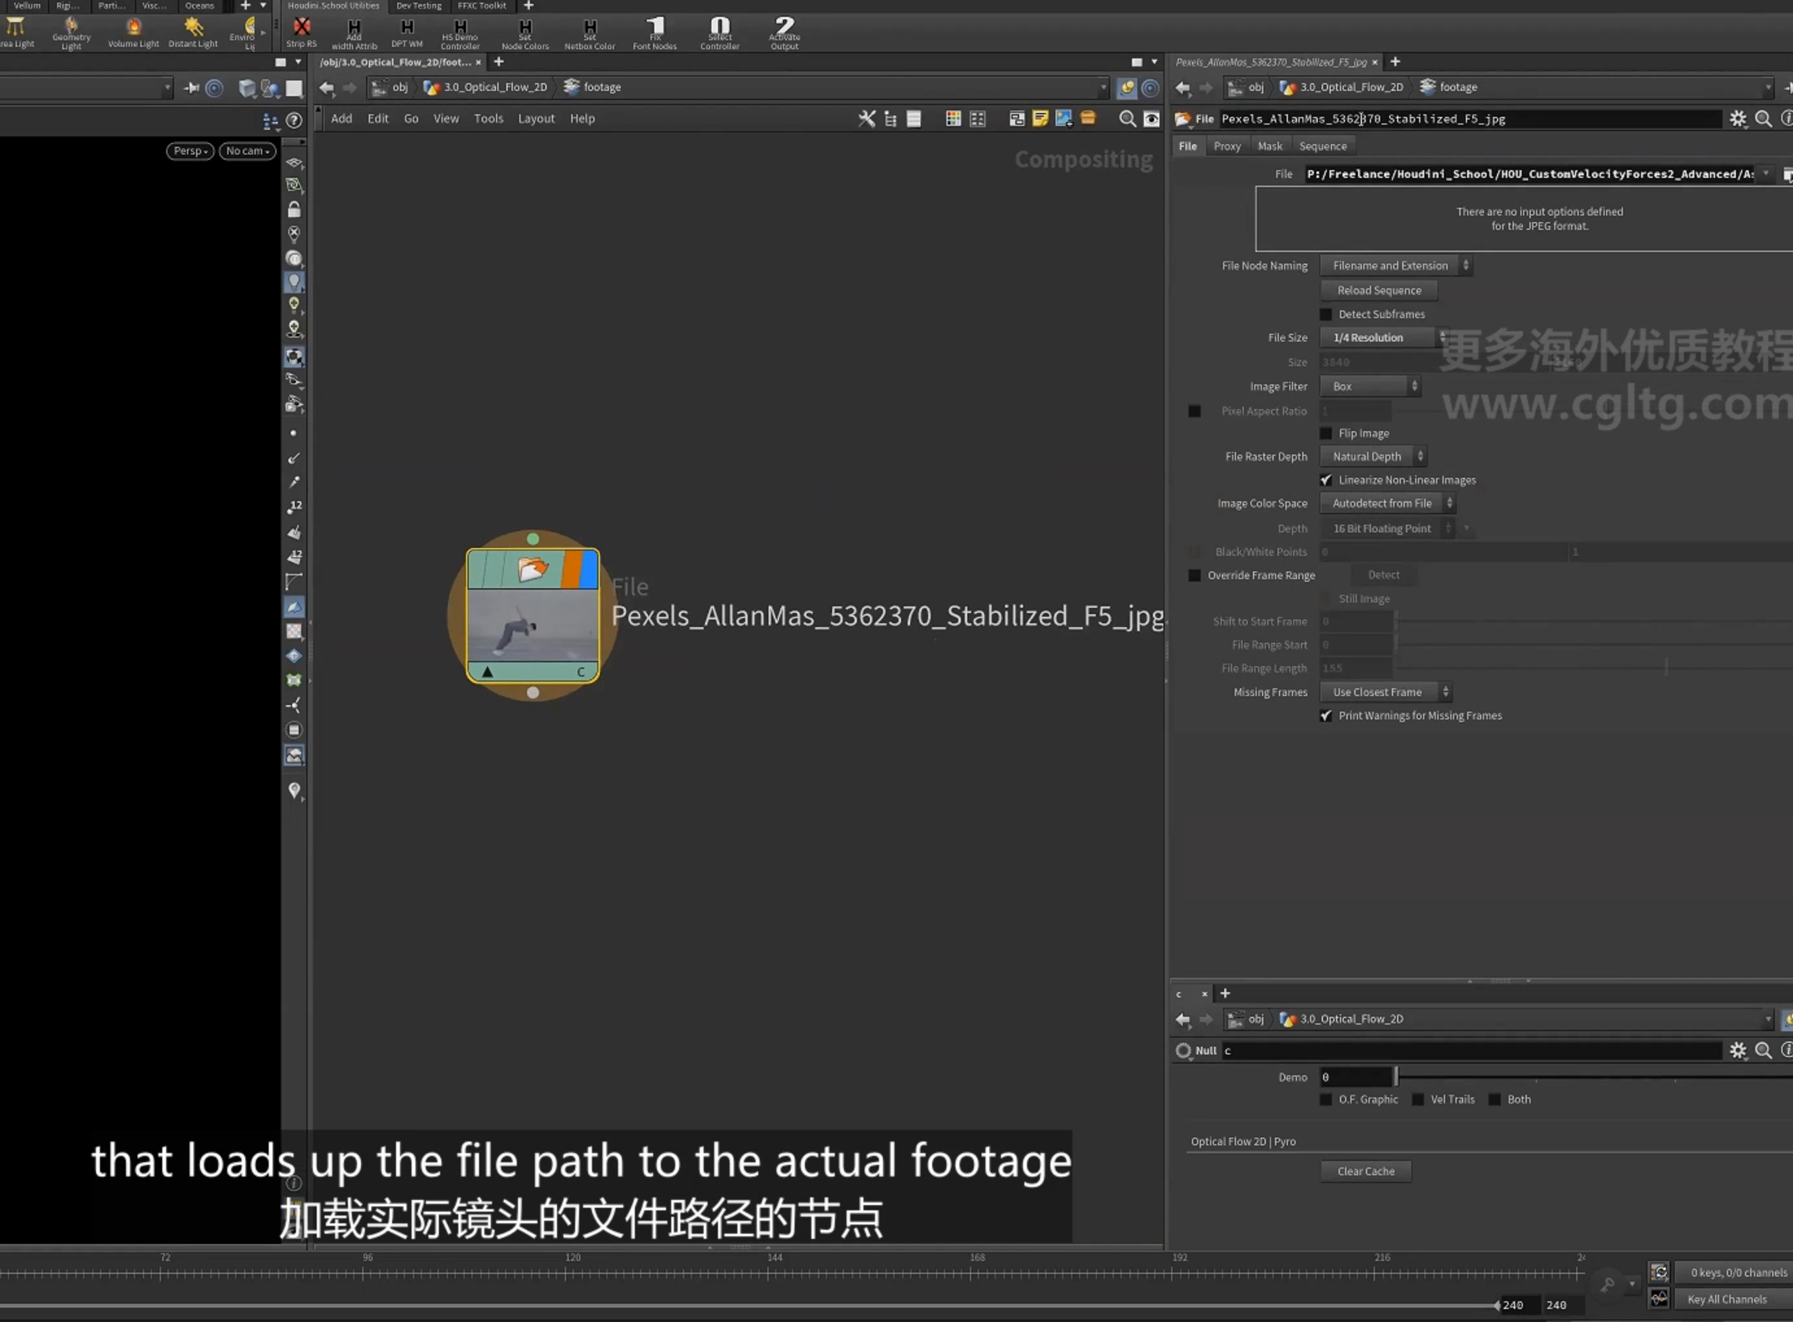Click the Geometry Light shelf tool
Screen dimensions: 1793x1322
click(x=71, y=33)
